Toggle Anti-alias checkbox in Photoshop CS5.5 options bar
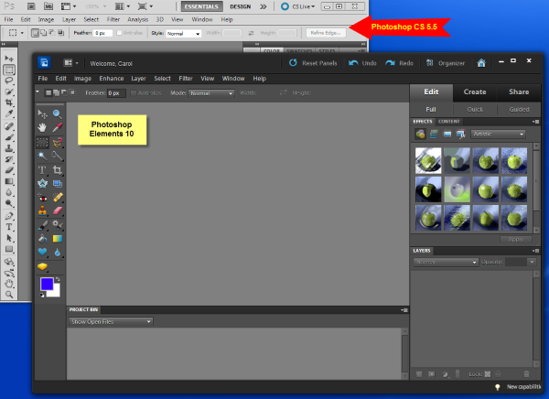This screenshot has height=399, width=549. point(119,33)
